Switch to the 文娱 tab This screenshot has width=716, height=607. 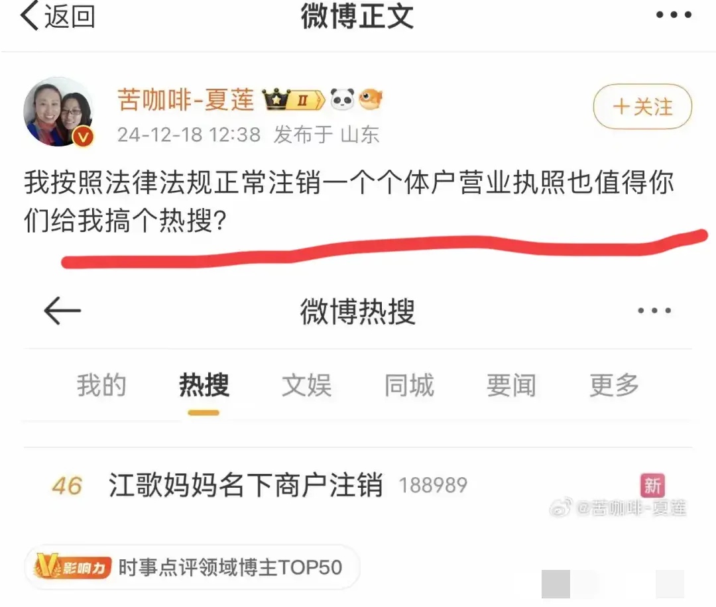coord(306,386)
